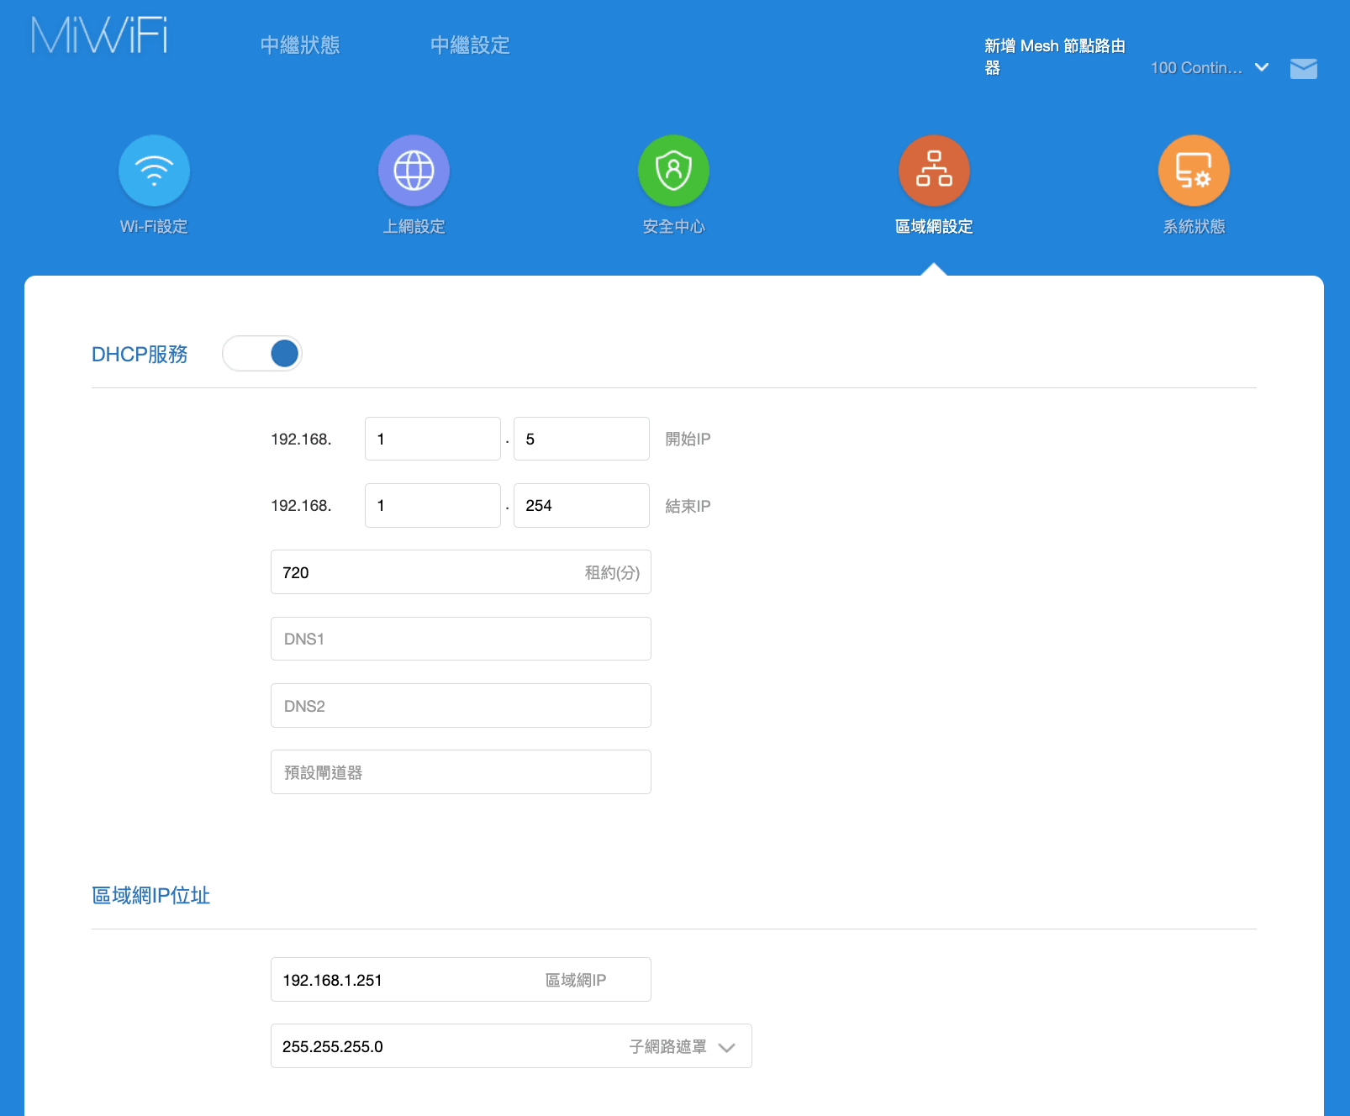
Task: Open the green security center icon
Action: (x=673, y=171)
